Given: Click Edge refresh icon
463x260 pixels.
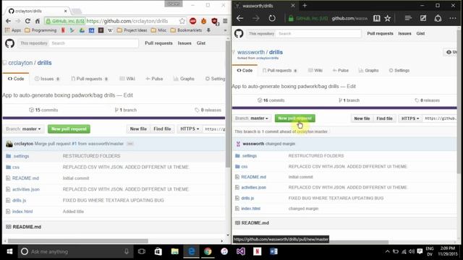Looking at the screenshot, I should coord(272,18).
